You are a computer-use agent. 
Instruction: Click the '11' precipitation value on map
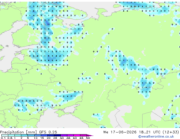[49, 24]
